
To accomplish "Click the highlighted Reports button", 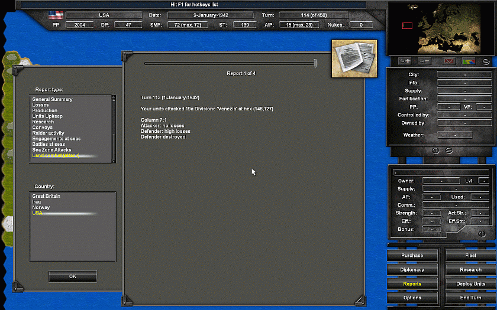I will [x=412, y=284].
